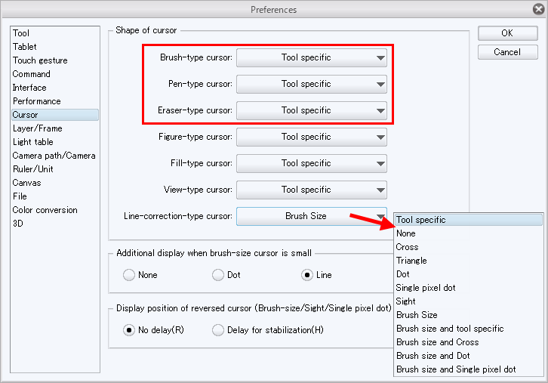Viewport: 548px width, 383px height.
Task: Choose Brush Size from the list
Action: (469, 315)
